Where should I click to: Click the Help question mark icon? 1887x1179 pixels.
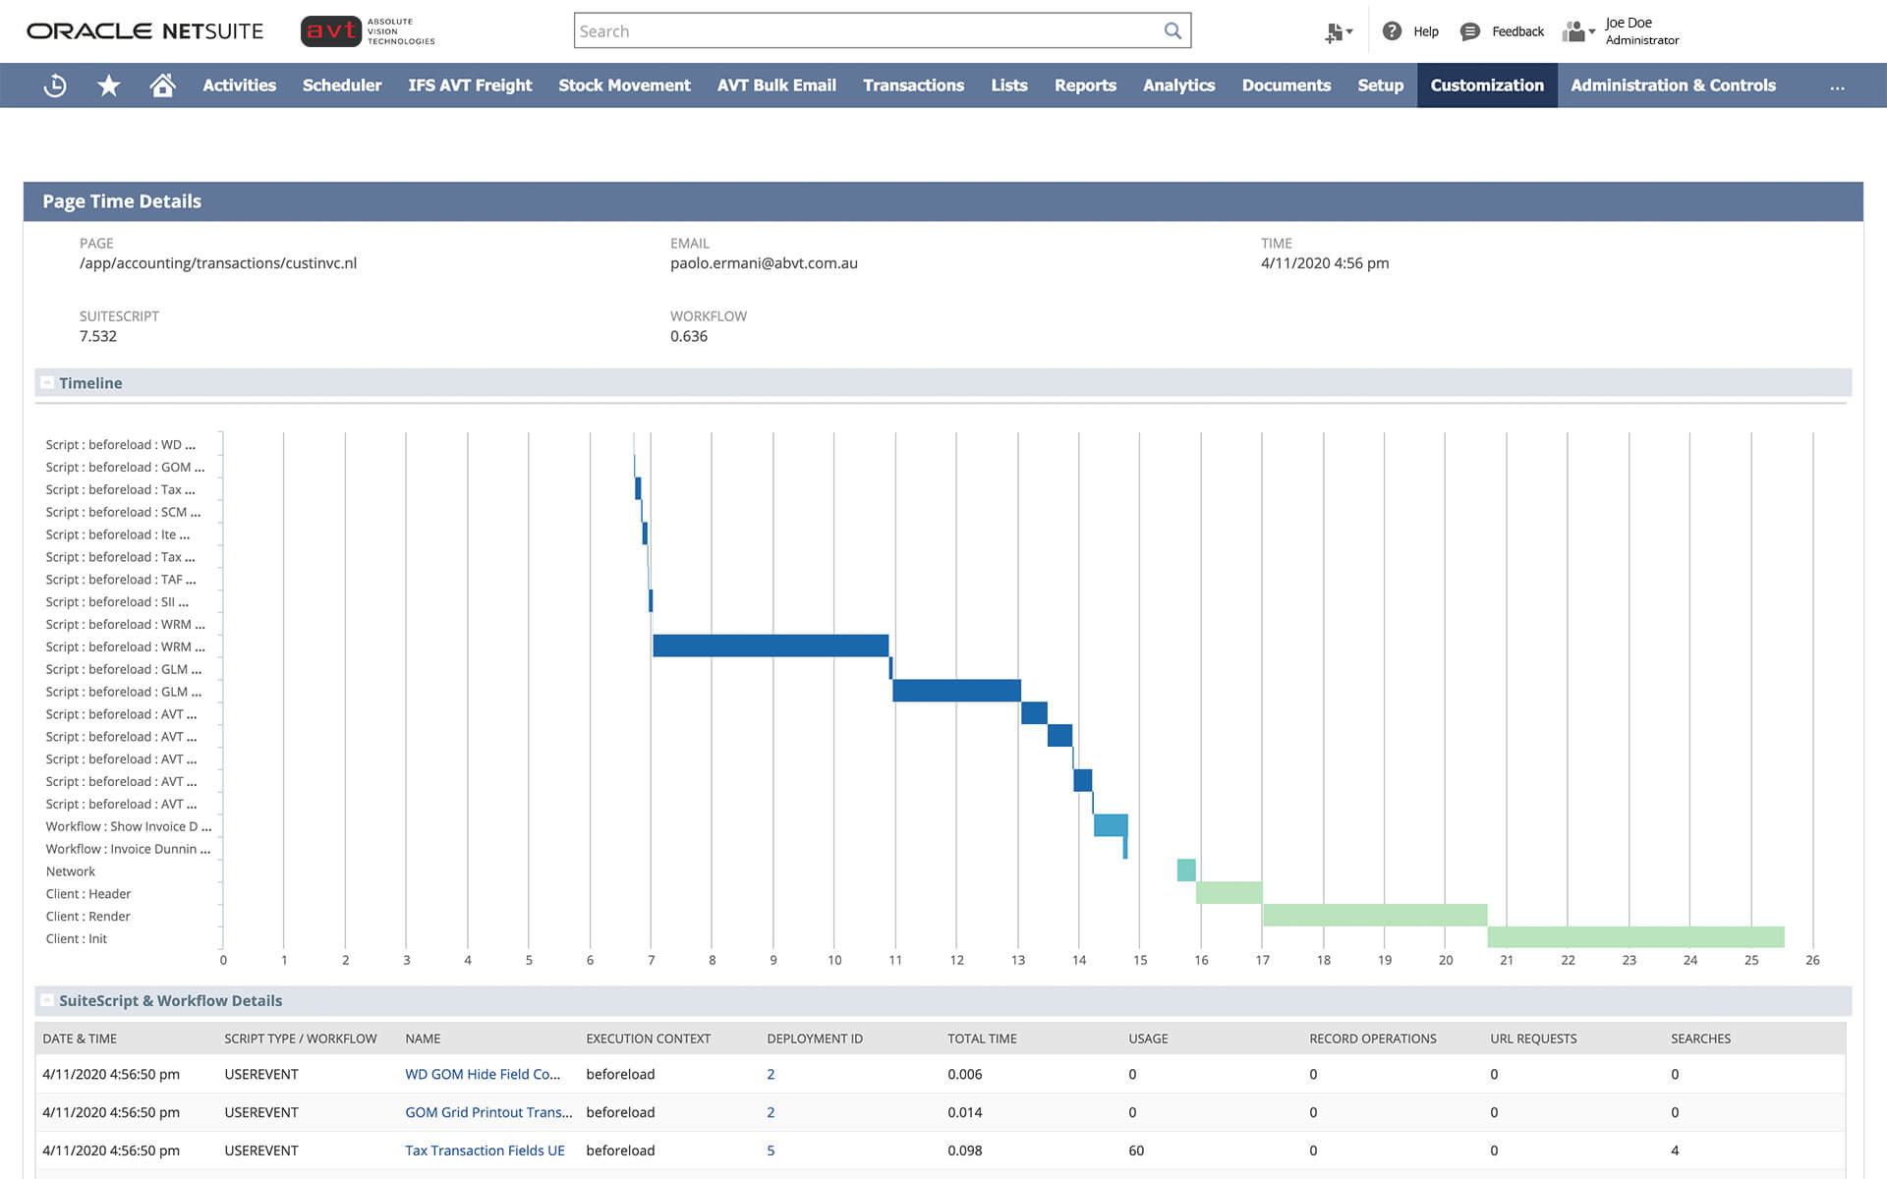(x=1392, y=31)
